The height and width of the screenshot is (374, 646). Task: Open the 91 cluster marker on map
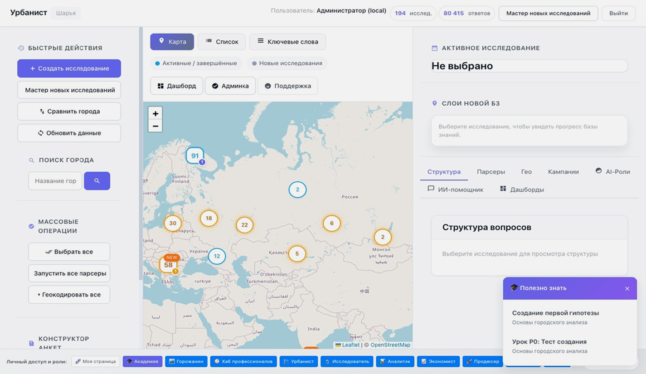195,155
